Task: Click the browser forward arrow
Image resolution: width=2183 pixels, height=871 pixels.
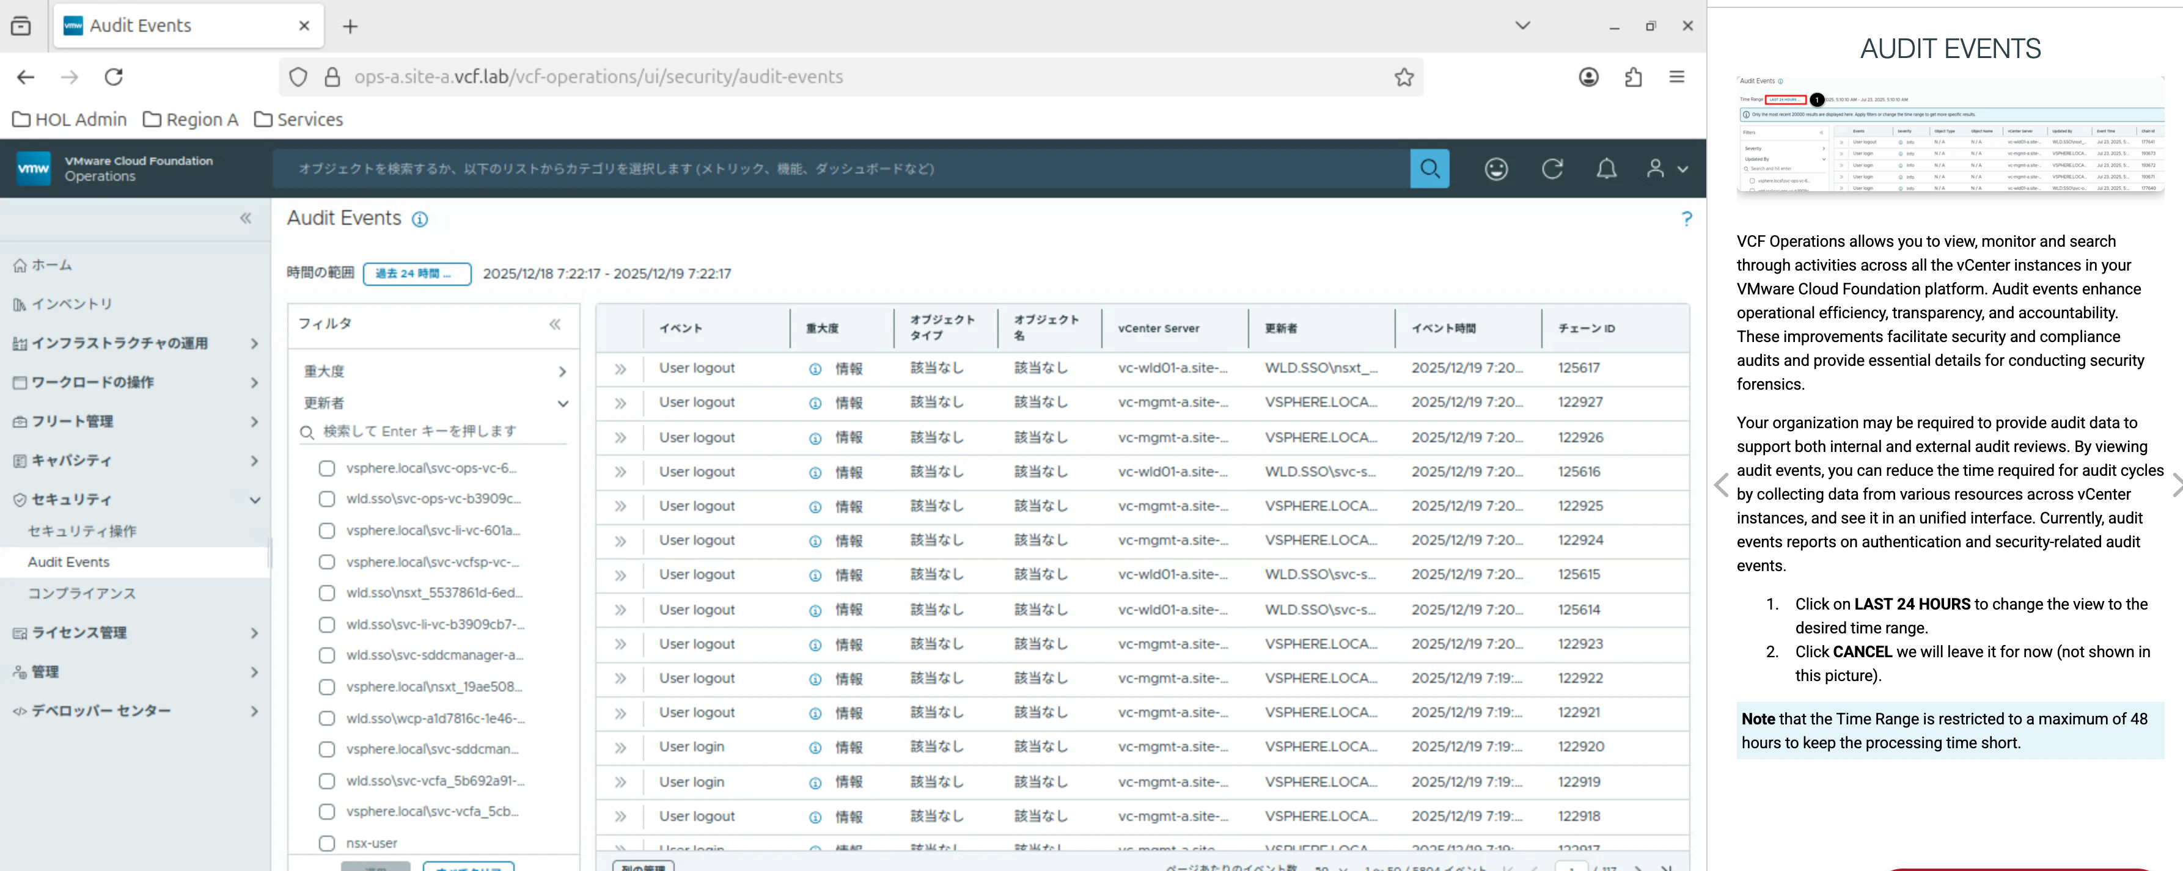Action: point(70,77)
